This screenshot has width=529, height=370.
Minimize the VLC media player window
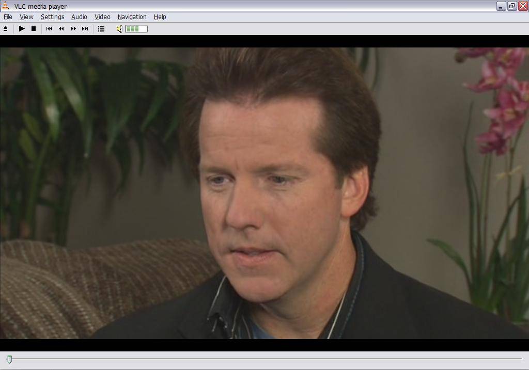point(501,6)
